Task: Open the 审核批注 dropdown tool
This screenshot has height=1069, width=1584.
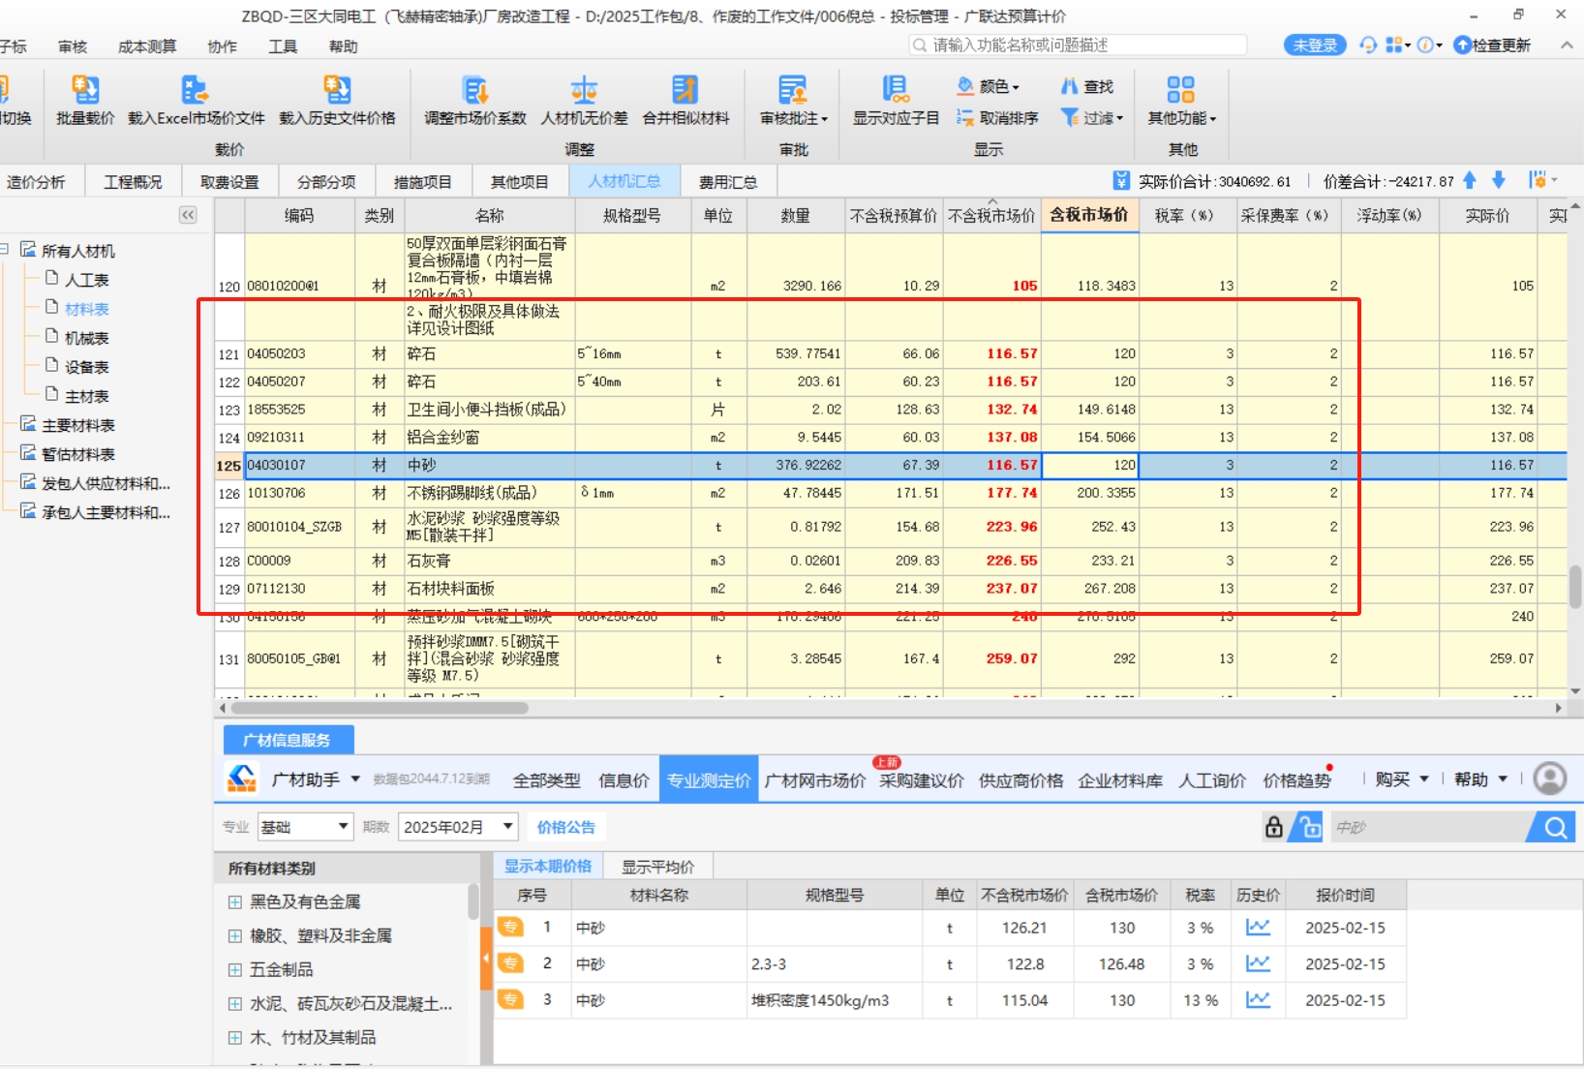Action: pyautogui.click(x=794, y=101)
